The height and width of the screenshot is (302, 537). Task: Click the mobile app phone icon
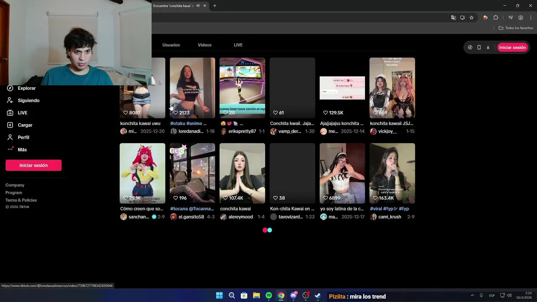(479, 47)
